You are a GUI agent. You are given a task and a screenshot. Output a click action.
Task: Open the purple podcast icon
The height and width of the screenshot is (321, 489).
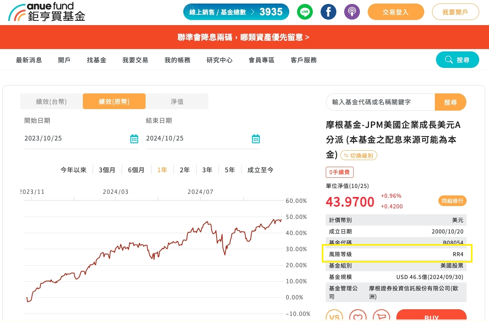tap(352, 12)
